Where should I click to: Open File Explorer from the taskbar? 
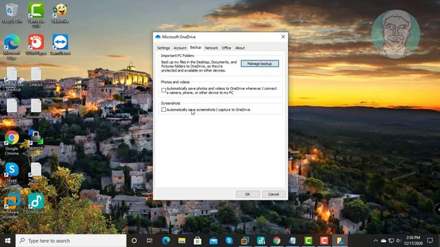click(181, 241)
